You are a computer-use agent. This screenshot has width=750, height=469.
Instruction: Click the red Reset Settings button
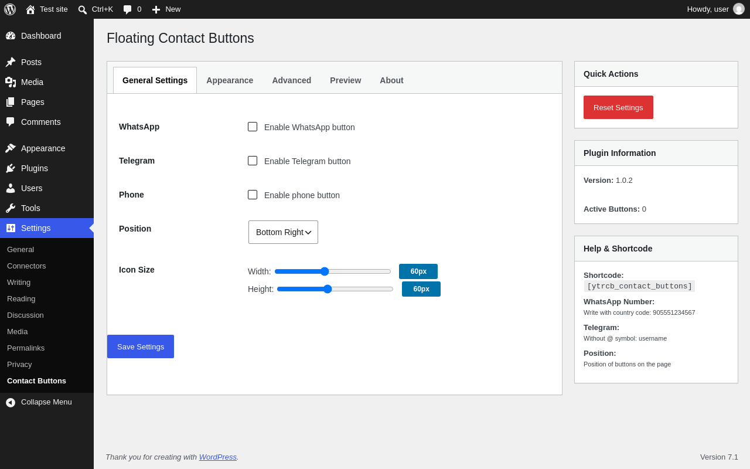click(x=618, y=107)
